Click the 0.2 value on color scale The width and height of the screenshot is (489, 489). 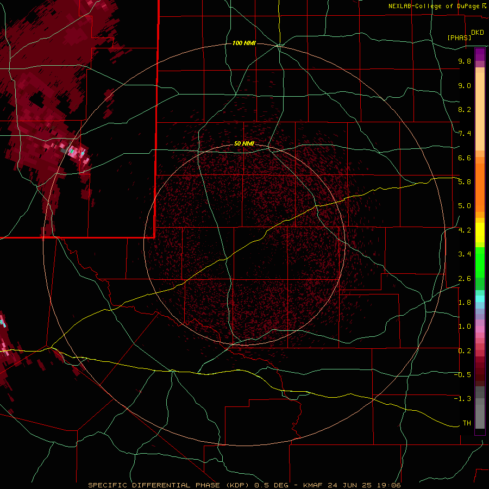(x=465, y=351)
